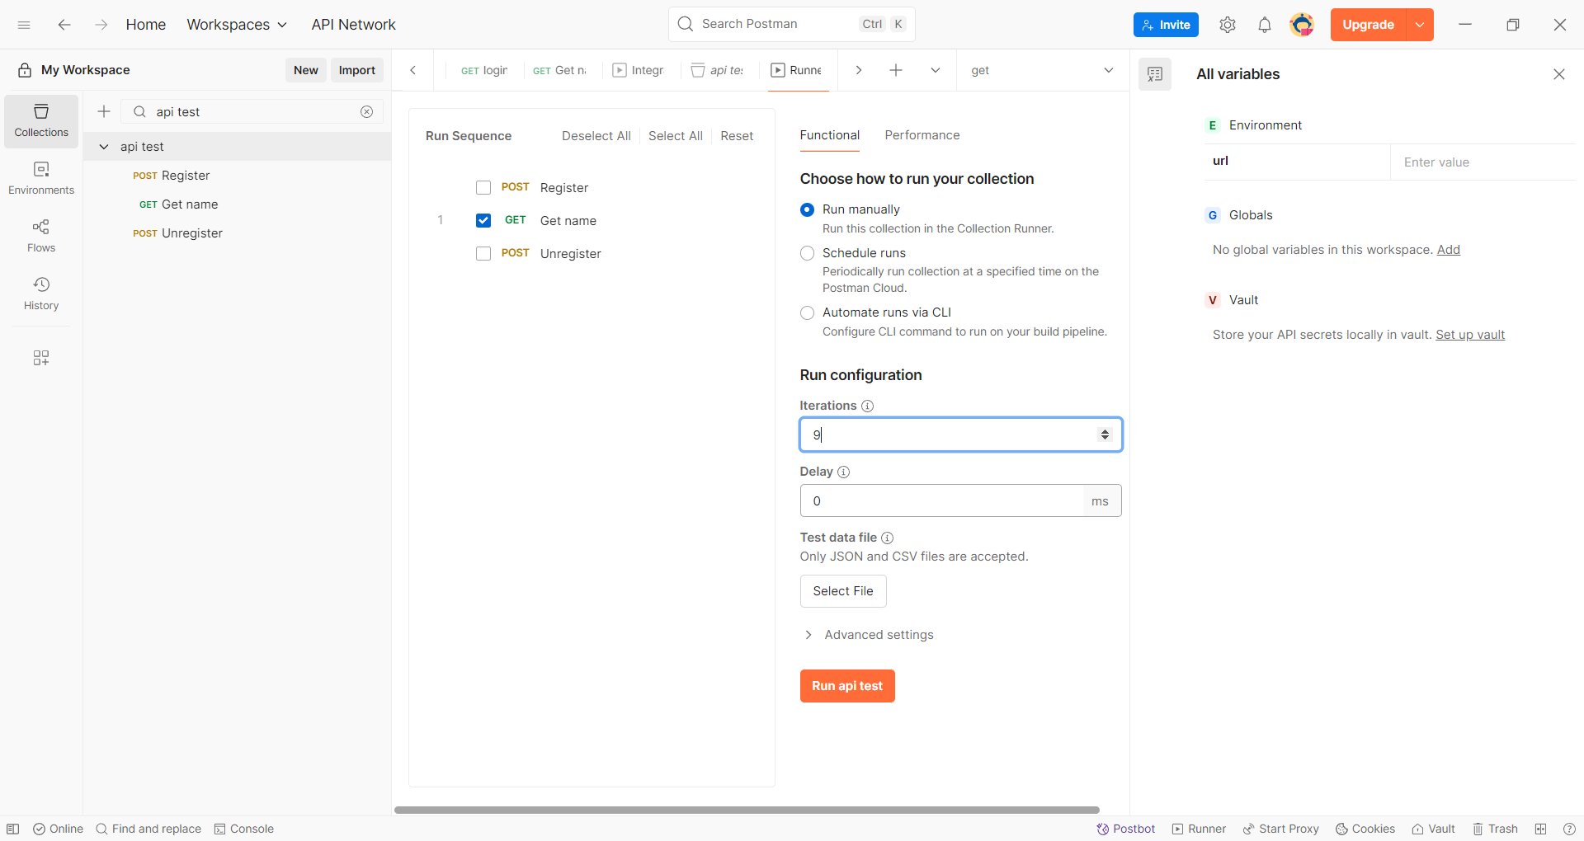
Task: Toggle sidebar icon in status bar
Action: click(13, 829)
